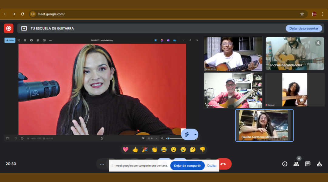Open the participants list panel
Image resolution: width=328 pixels, height=182 pixels.
pyautogui.click(x=296, y=164)
